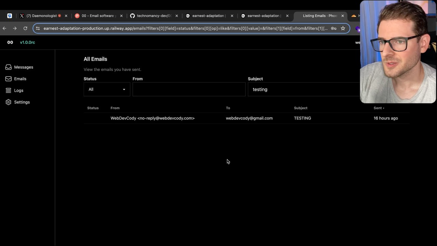This screenshot has height=246, width=437.
Task: Click the Logs list icon
Action: (x=9, y=91)
